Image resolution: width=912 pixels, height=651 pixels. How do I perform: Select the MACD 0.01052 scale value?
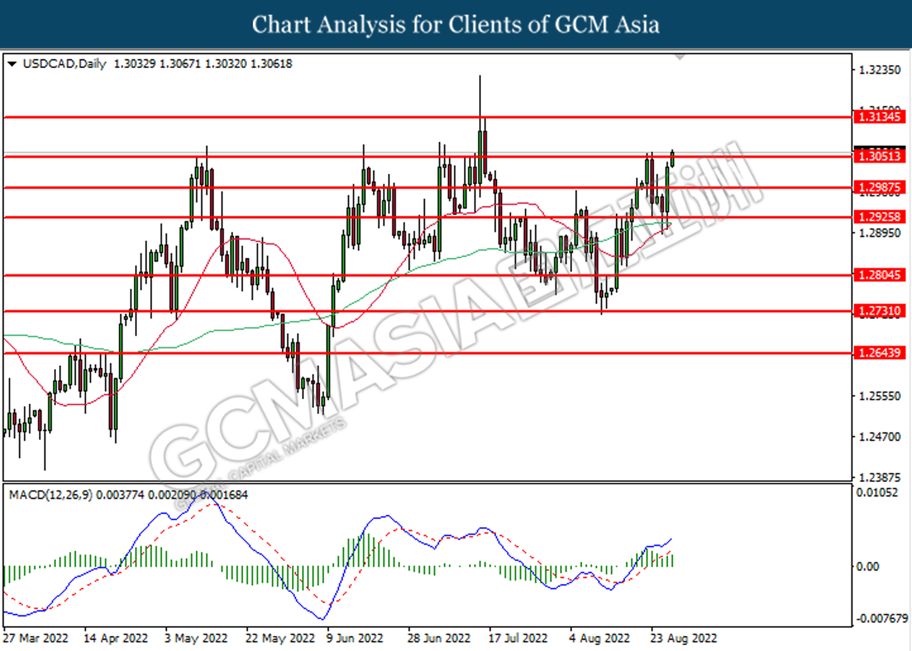[x=877, y=492]
